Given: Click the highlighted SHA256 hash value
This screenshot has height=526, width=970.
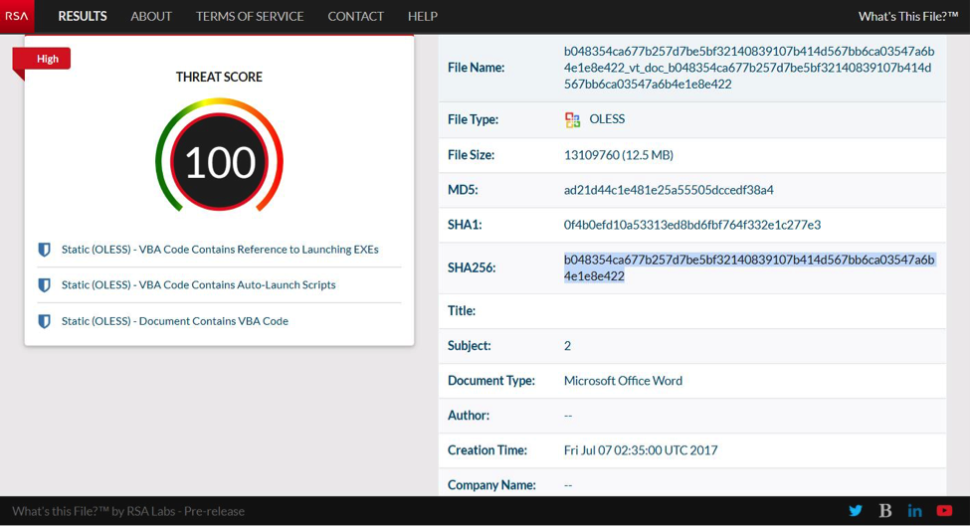Looking at the screenshot, I should point(748,267).
